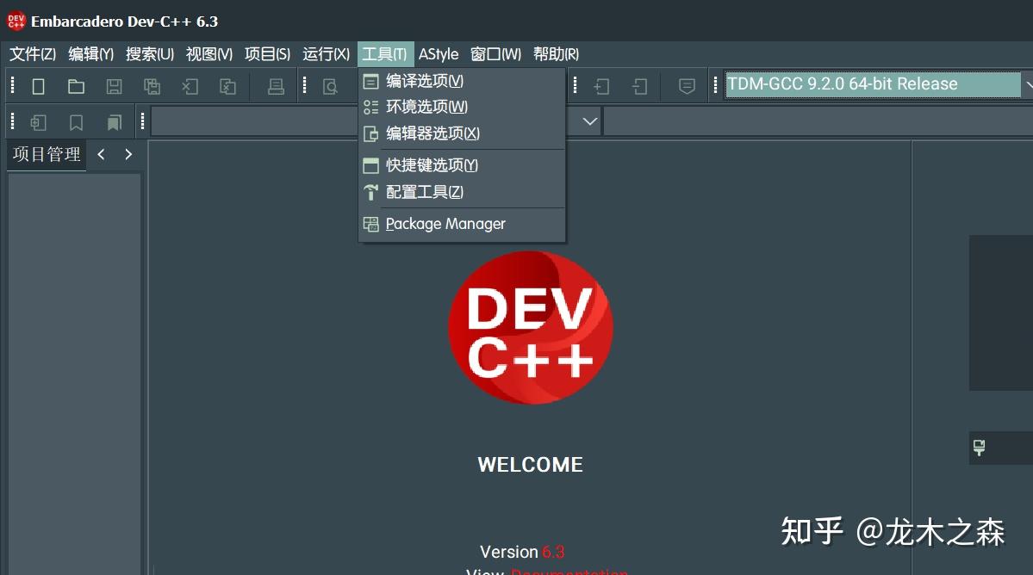This screenshot has height=575, width=1033.
Task: Launch Package Manager from the menu
Action: pos(462,225)
